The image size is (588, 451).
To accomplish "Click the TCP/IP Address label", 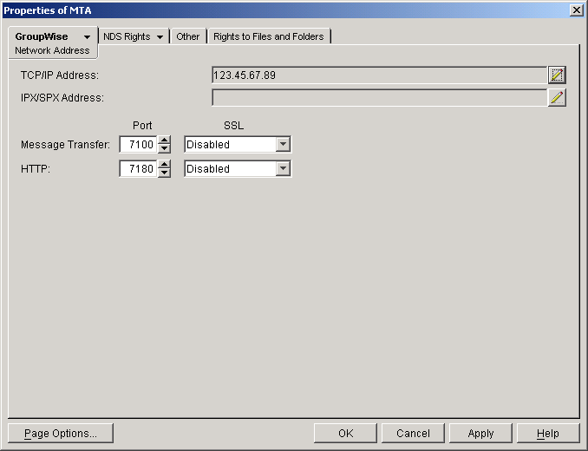I will [60, 75].
